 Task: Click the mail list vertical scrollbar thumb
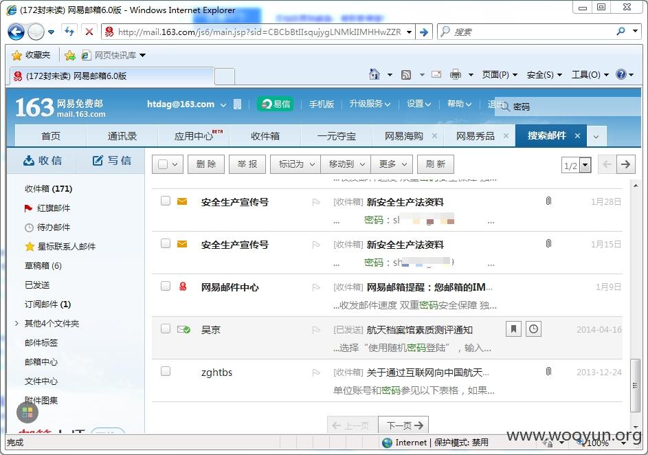pyautogui.click(x=635, y=386)
